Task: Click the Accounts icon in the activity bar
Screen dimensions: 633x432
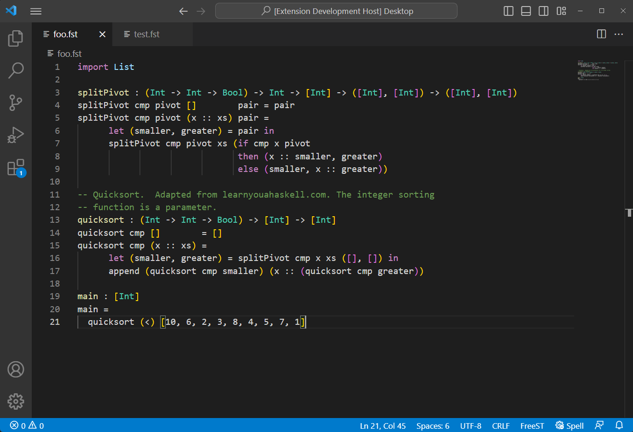Action: (x=15, y=369)
